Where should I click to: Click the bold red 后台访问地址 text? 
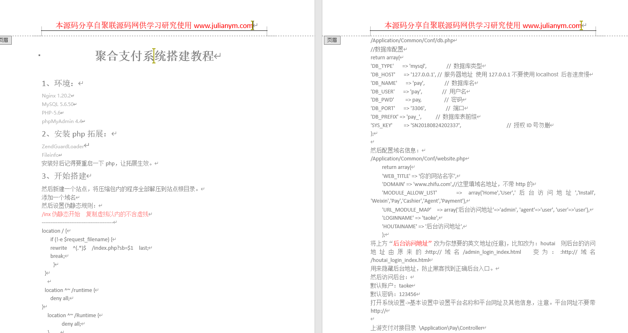pos(410,243)
